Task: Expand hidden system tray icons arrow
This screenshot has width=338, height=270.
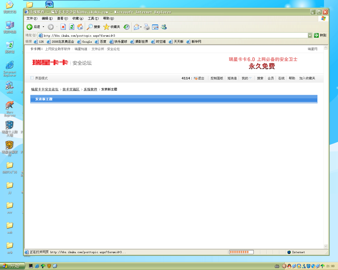Action: pos(284,266)
